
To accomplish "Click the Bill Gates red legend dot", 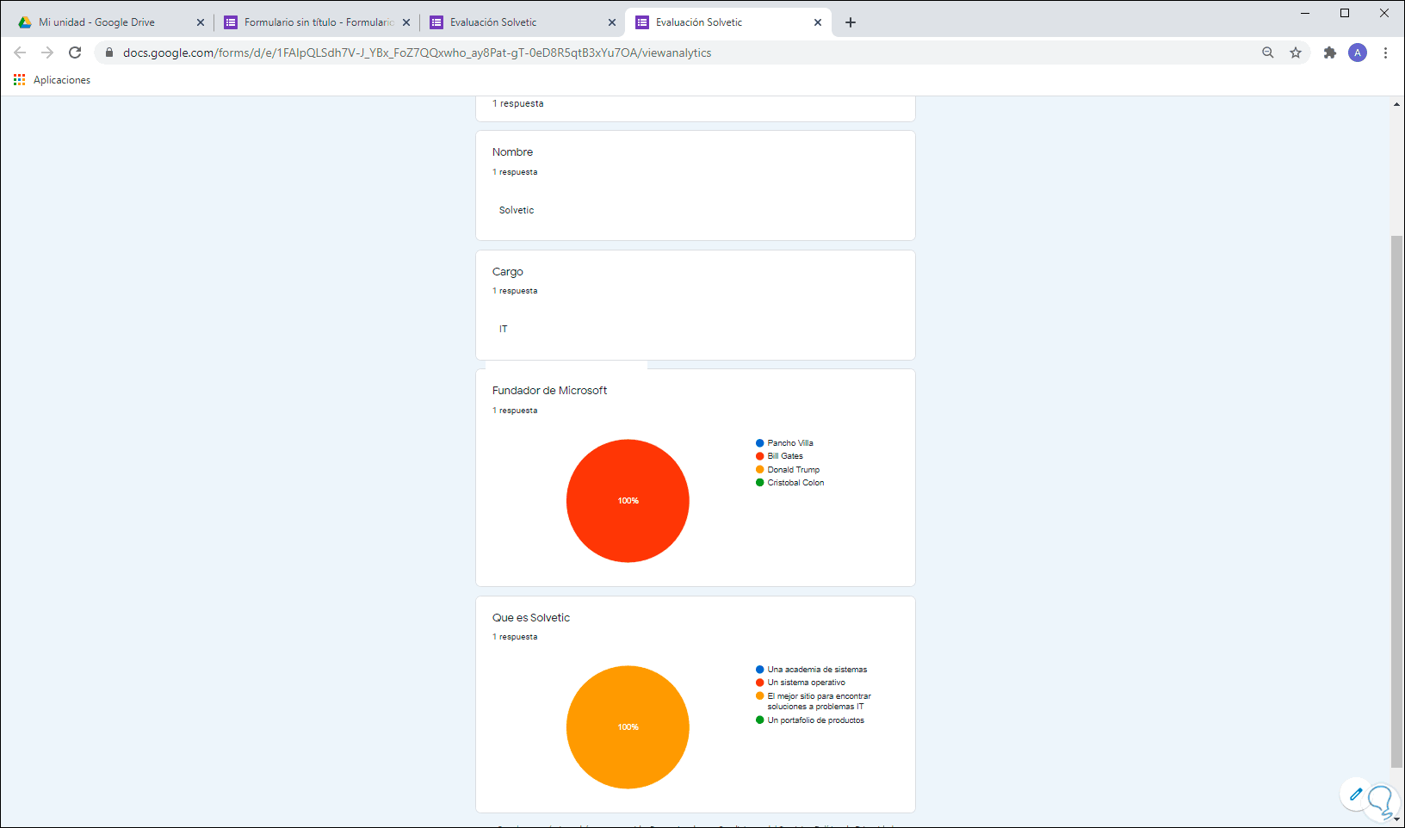I will tap(760, 456).
